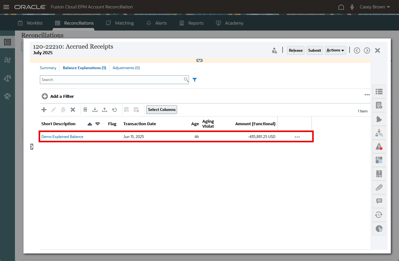Open accessibility settings person icon
Screen dimensions: 399x261
click(x=352, y=7)
